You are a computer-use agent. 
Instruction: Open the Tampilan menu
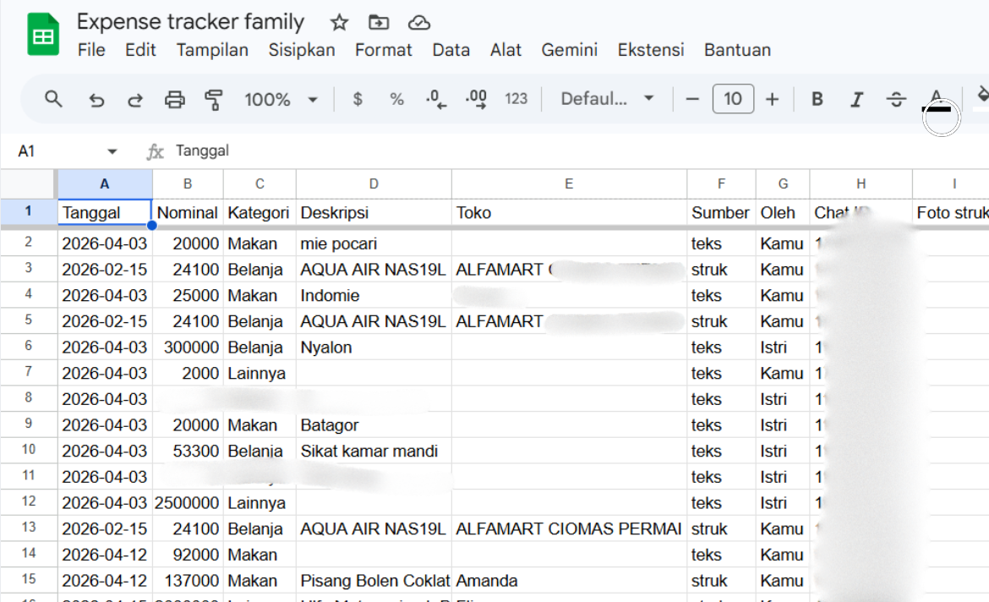coord(212,50)
